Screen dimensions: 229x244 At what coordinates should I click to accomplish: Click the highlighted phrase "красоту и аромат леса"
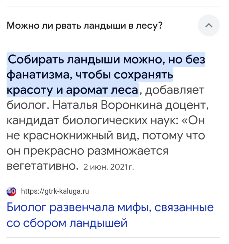tap(72, 90)
